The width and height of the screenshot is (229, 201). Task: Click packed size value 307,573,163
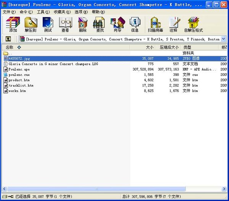click(x=168, y=69)
